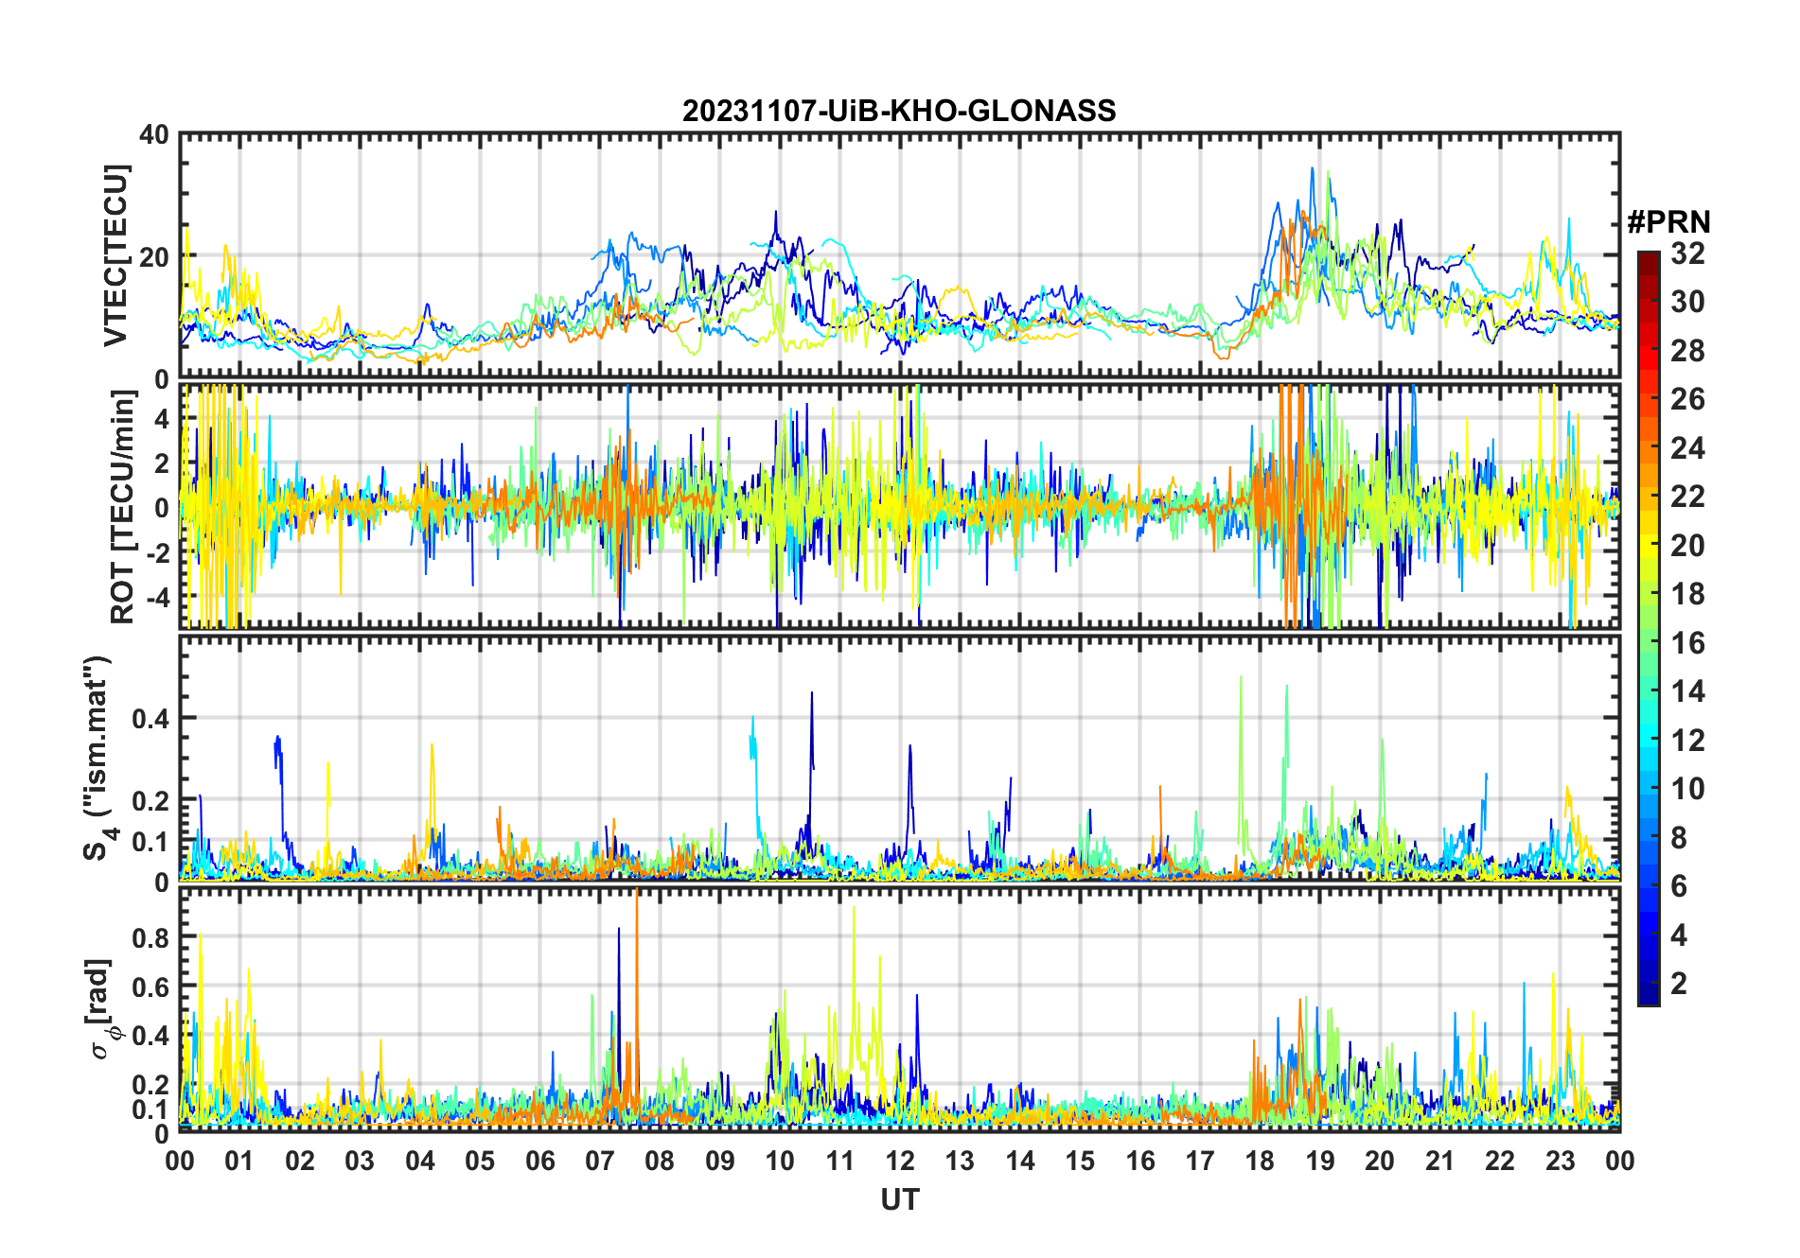The image size is (1800, 1258).
Task: Click sigma phi axis tick label 0.6
Action: (150, 987)
